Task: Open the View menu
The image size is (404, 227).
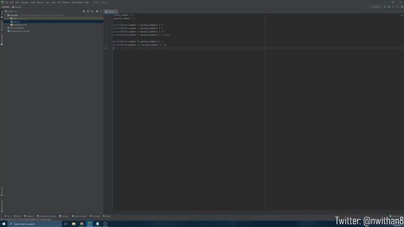Action: [17, 3]
